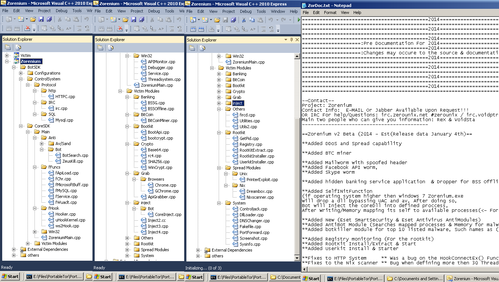Expand the Av/Sand folder node

point(41,144)
